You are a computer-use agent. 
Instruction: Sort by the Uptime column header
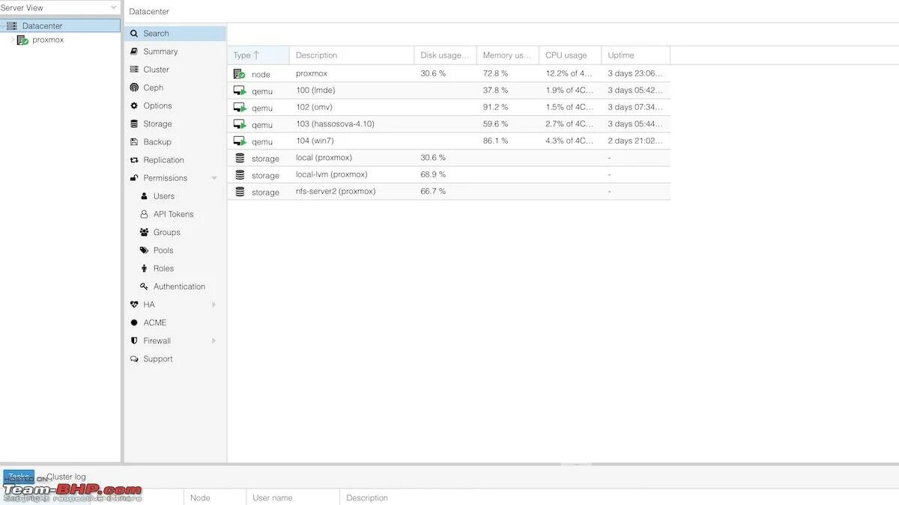636,55
